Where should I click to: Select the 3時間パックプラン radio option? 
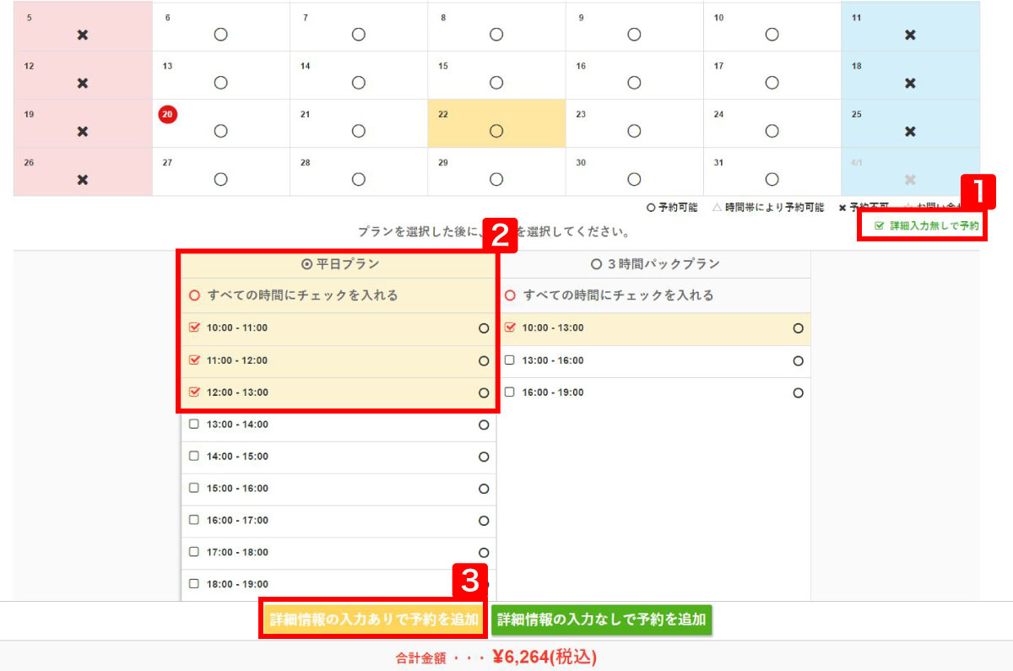tap(597, 264)
